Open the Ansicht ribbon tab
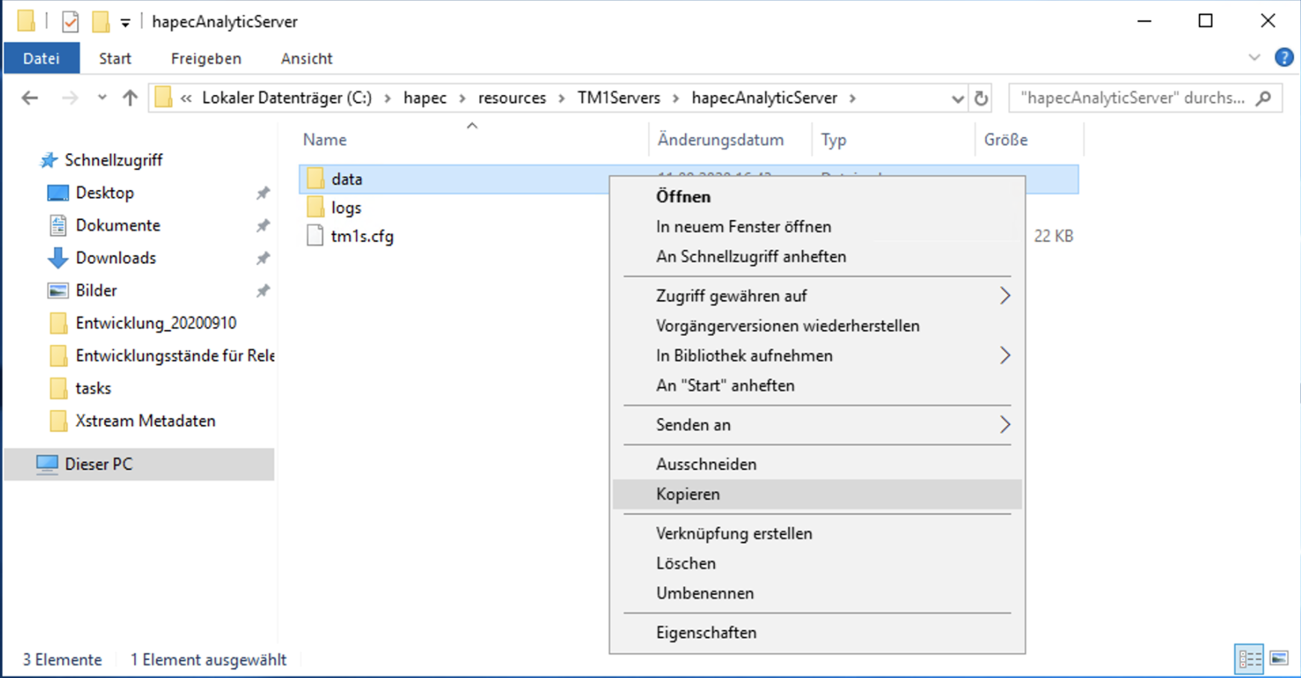The image size is (1301, 678). pos(307,58)
